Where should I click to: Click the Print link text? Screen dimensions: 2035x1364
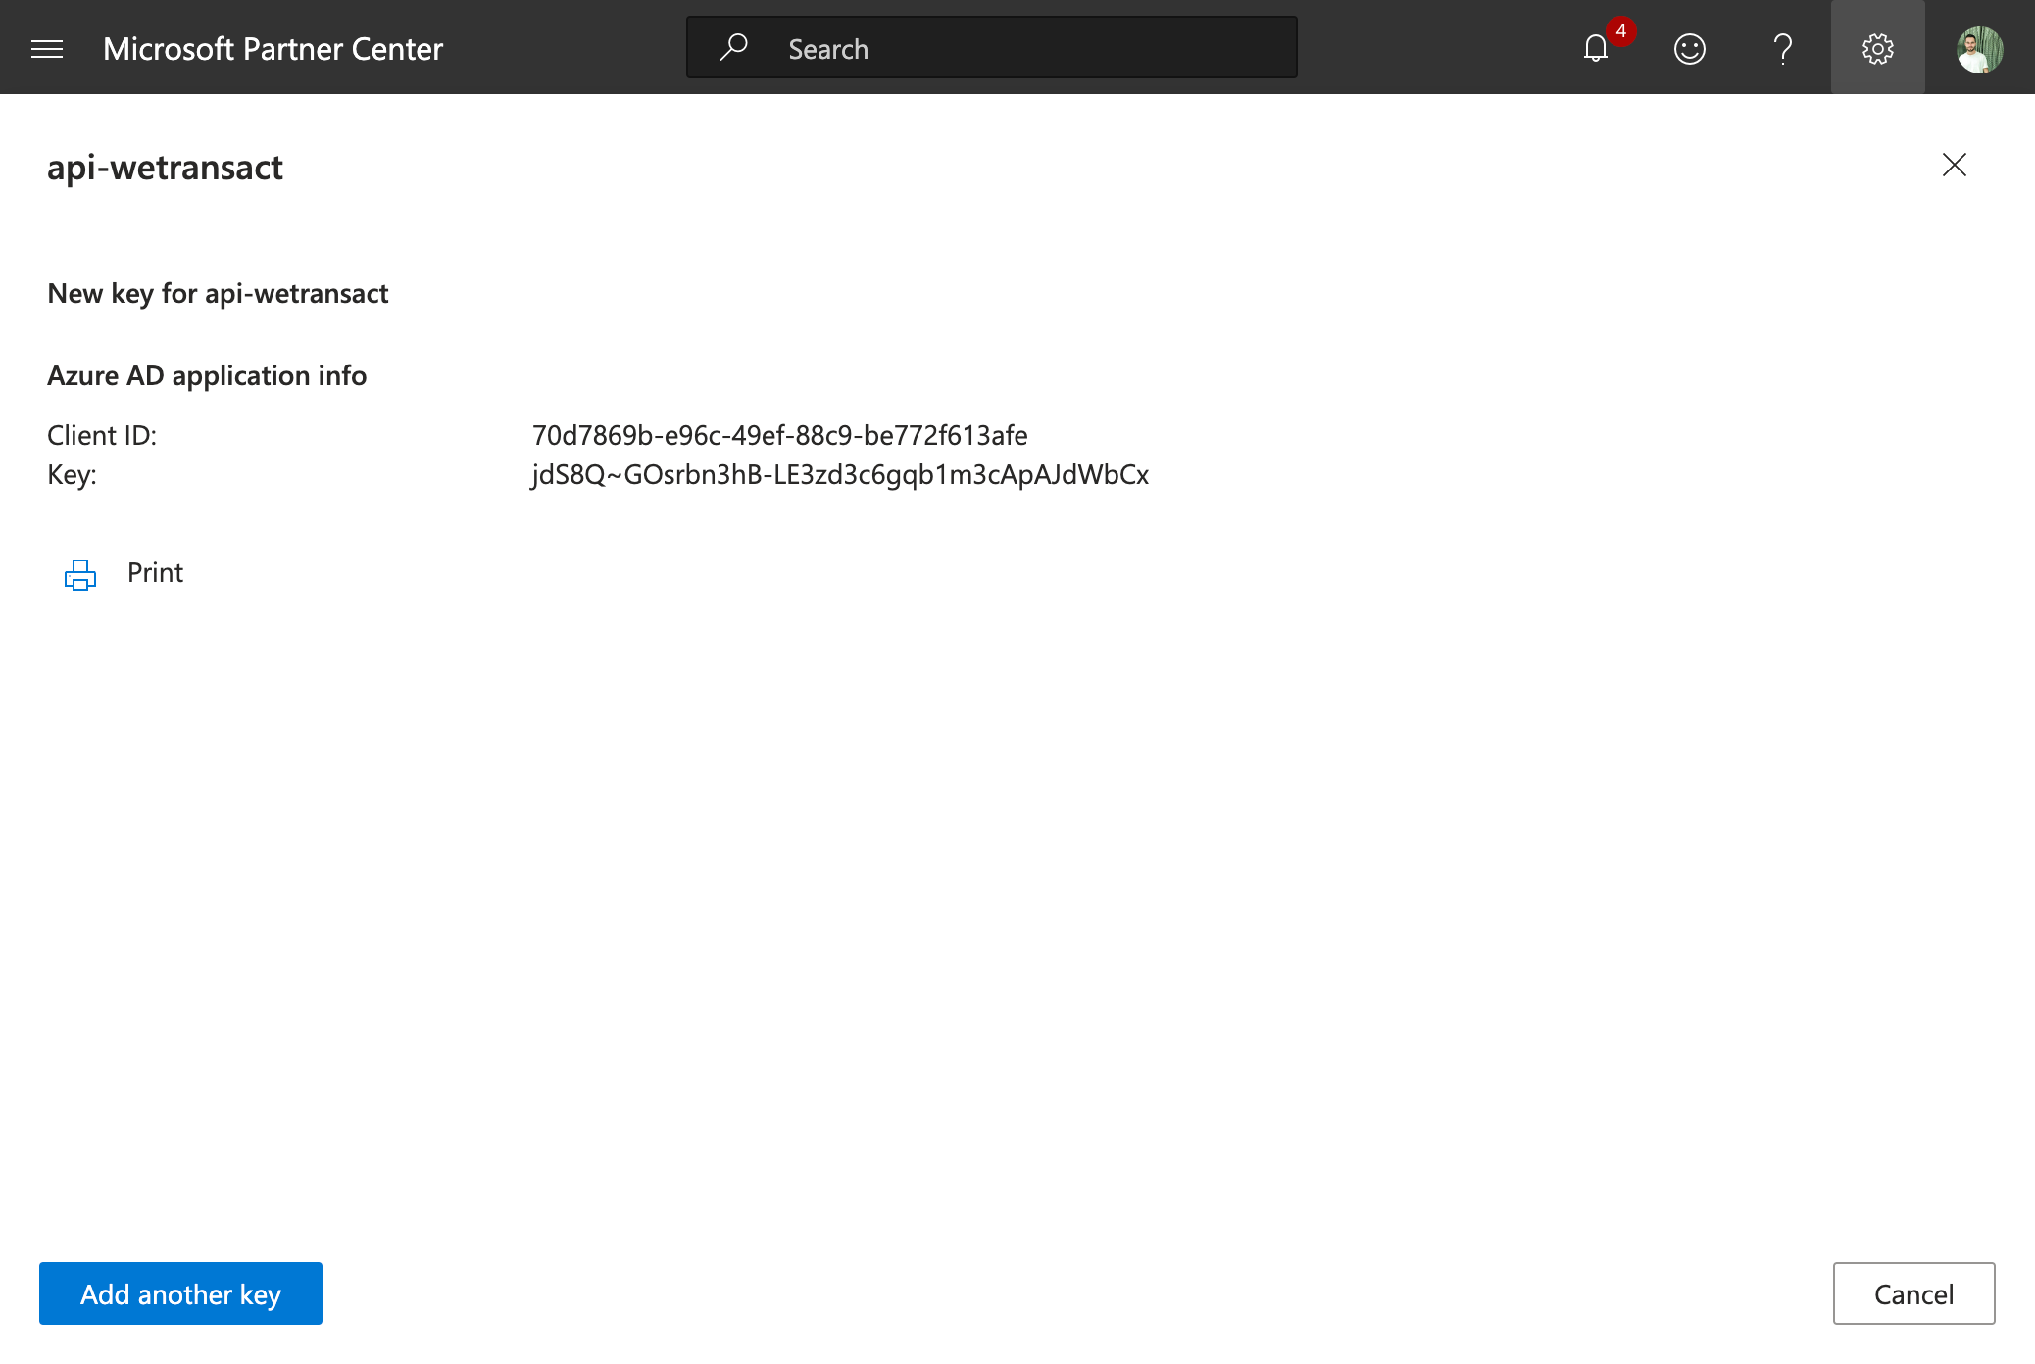(x=155, y=572)
